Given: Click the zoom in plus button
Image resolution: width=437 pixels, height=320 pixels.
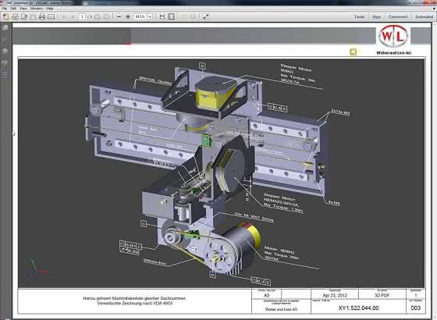Looking at the screenshot, I should click(128, 16).
